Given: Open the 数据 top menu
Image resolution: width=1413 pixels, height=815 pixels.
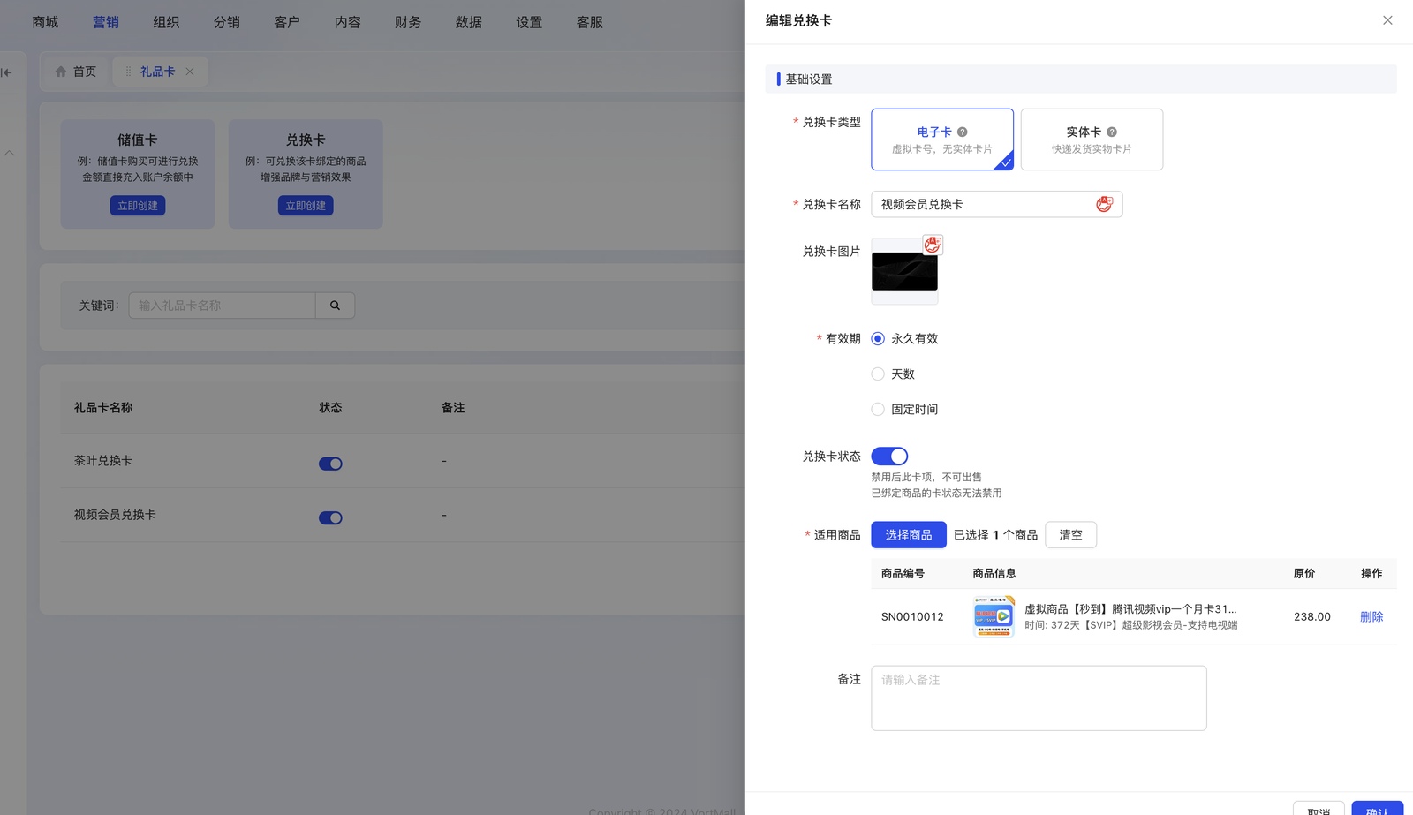Looking at the screenshot, I should point(468,22).
